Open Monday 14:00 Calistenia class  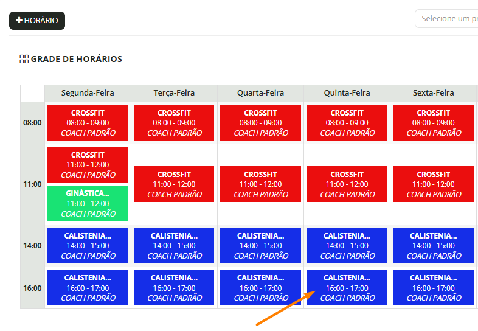point(88,246)
